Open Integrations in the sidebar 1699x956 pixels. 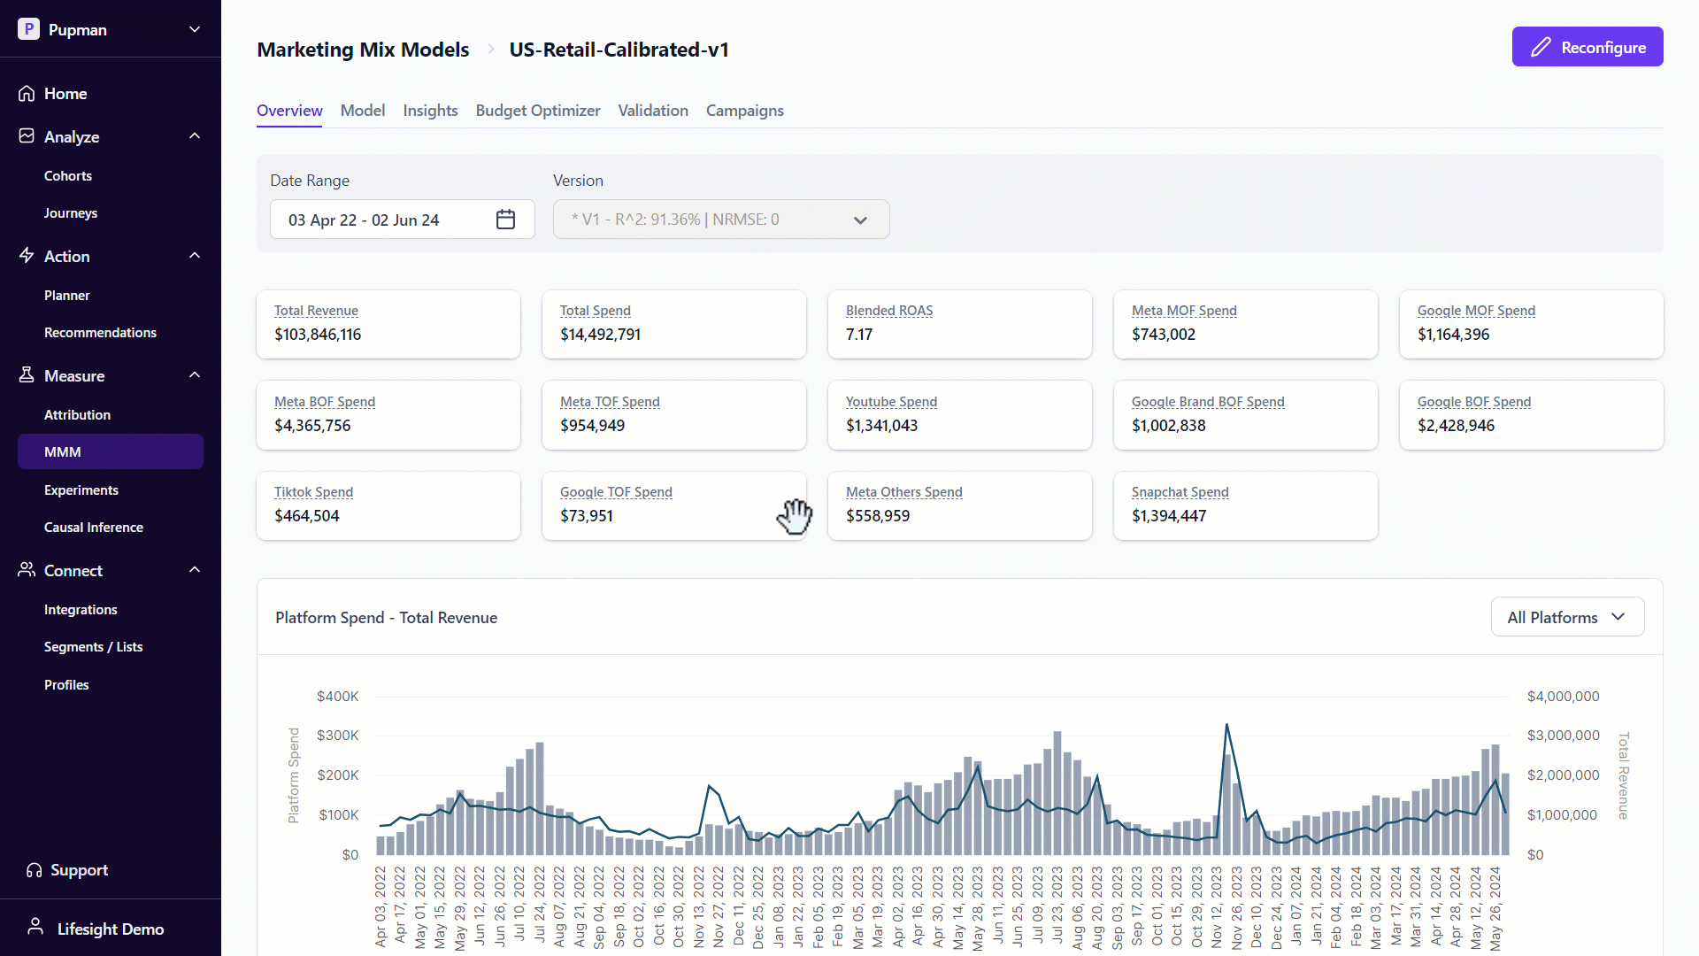(81, 610)
